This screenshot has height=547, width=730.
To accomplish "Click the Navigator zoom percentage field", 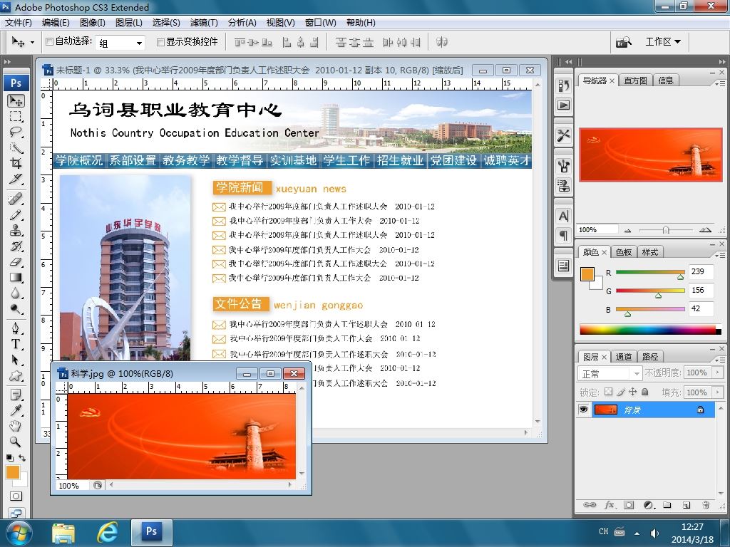I will pyautogui.click(x=598, y=230).
